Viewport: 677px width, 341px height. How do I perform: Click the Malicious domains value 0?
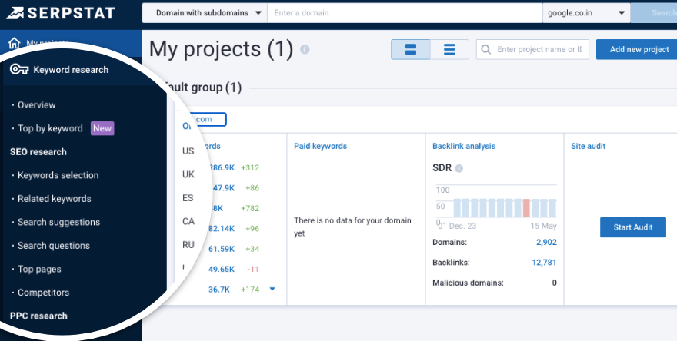point(555,283)
